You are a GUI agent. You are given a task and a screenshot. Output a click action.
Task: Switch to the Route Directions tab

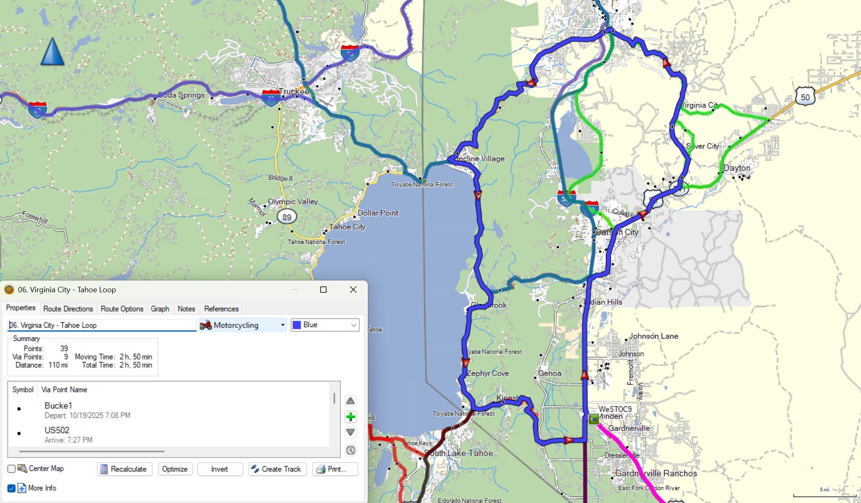click(x=68, y=309)
